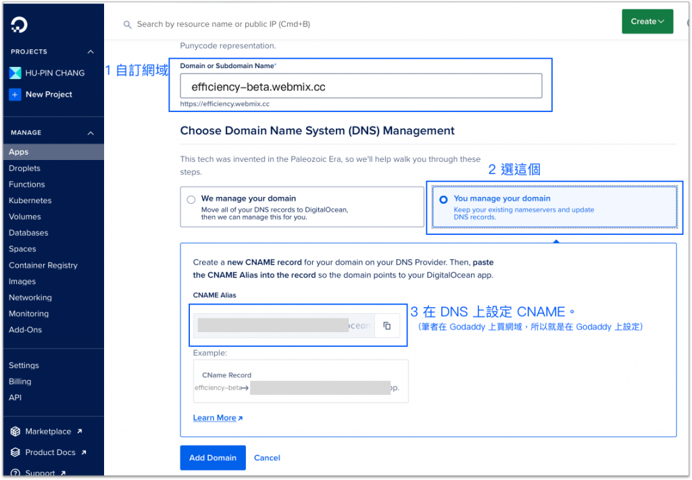Click the Cancel link
The image size is (692, 480).
click(267, 458)
